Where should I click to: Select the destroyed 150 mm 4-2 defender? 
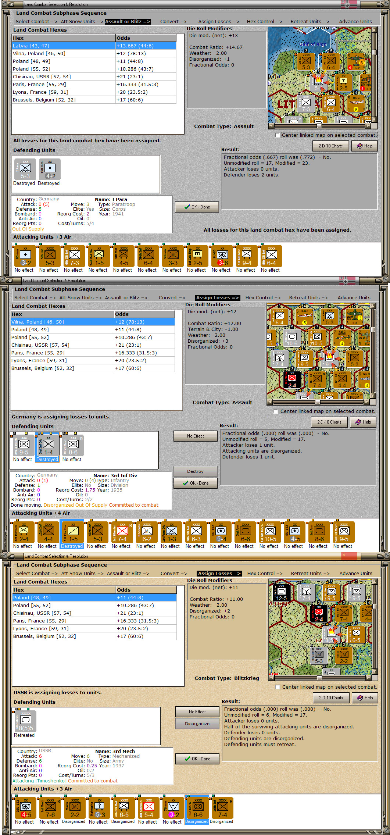click(50, 170)
